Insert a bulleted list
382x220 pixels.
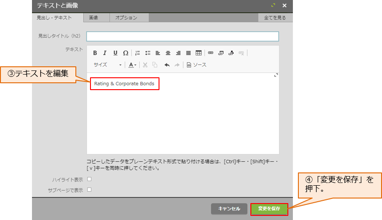[x=148, y=53]
